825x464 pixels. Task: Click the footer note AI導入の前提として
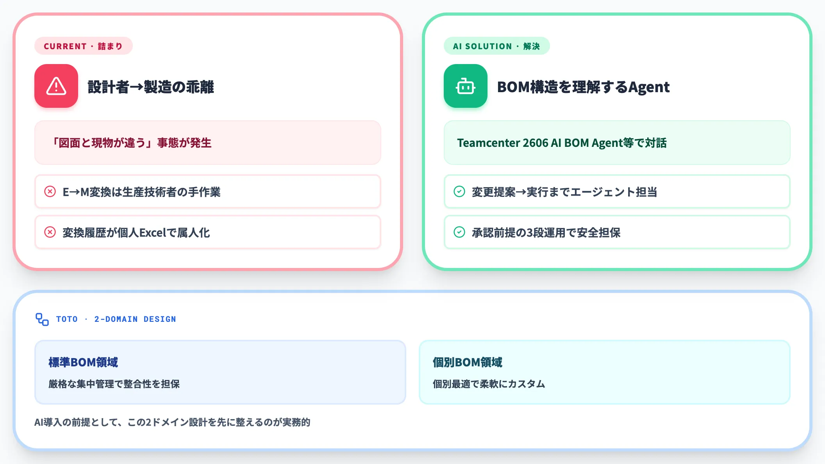pyautogui.click(x=172, y=422)
